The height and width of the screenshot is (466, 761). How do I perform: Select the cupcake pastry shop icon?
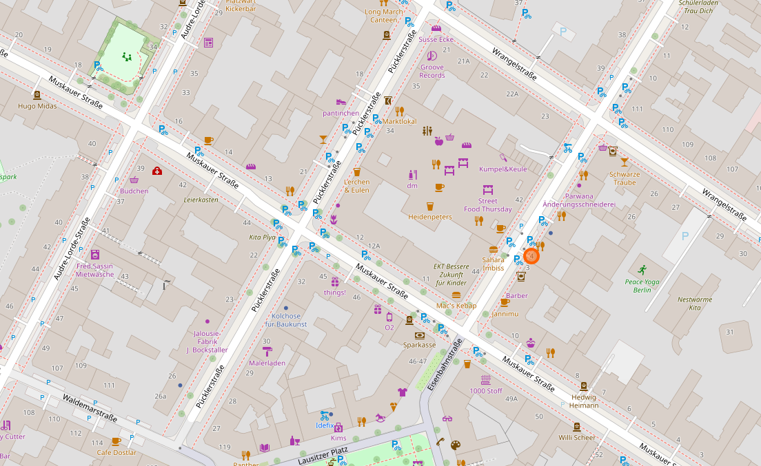[531, 343]
